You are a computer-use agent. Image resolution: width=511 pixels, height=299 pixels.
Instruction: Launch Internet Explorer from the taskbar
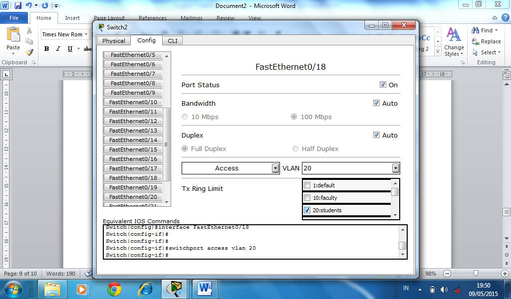(x=145, y=289)
